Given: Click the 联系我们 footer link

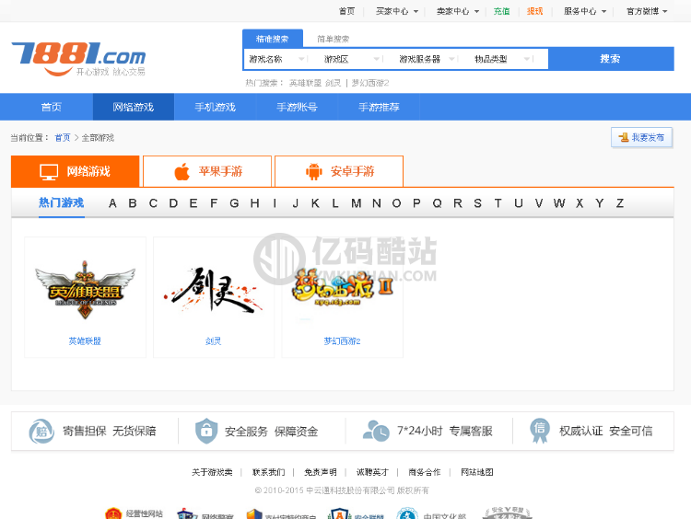Looking at the screenshot, I should (x=268, y=472).
